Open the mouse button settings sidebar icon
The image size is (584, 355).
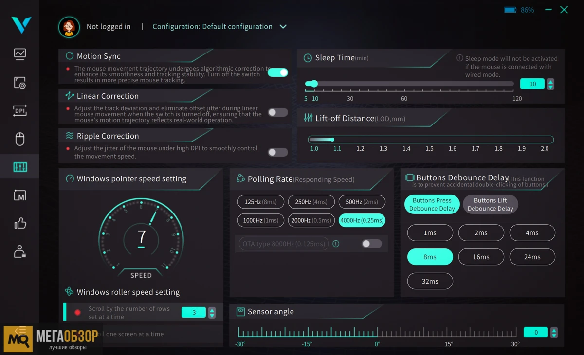tap(19, 139)
